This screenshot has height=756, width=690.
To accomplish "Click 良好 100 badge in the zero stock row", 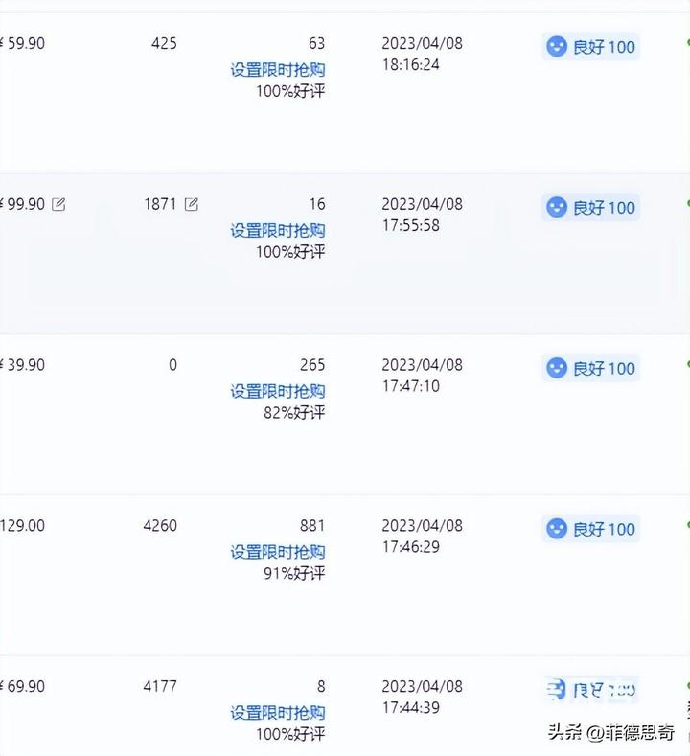I will [590, 368].
